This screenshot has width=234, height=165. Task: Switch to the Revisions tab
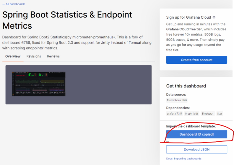34,56
